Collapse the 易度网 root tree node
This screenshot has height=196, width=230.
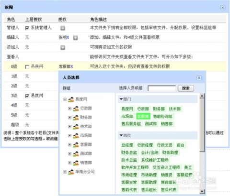[x=65, y=99]
